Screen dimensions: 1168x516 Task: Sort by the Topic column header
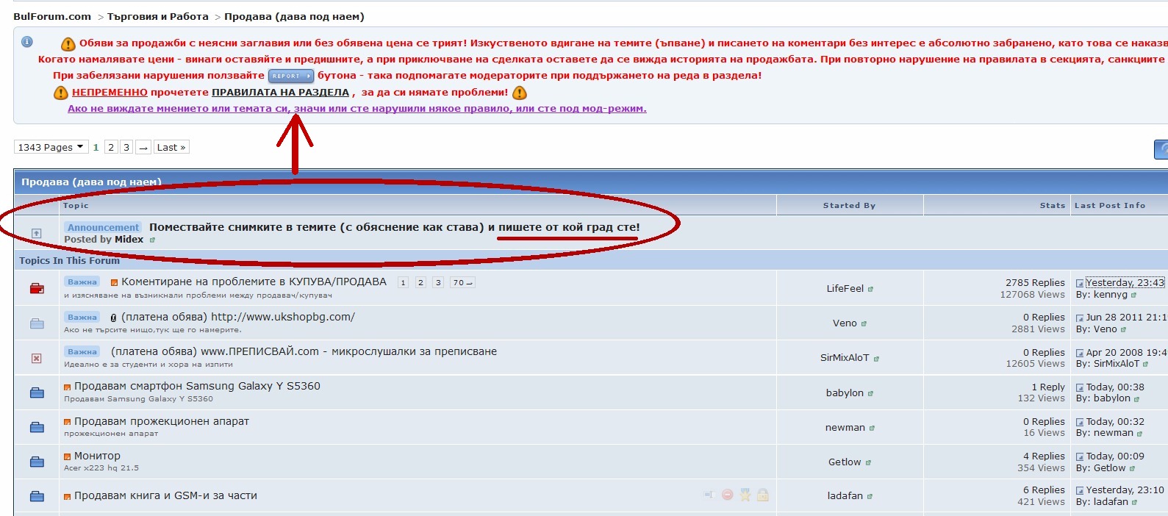tap(76, 206)
